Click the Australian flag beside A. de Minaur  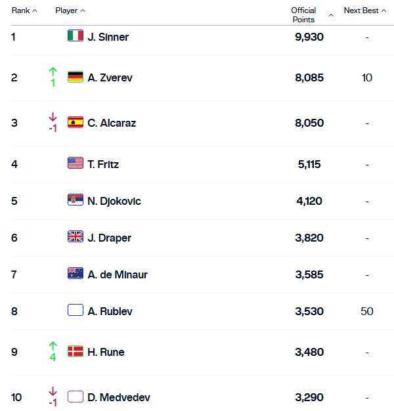pos(75,274)
